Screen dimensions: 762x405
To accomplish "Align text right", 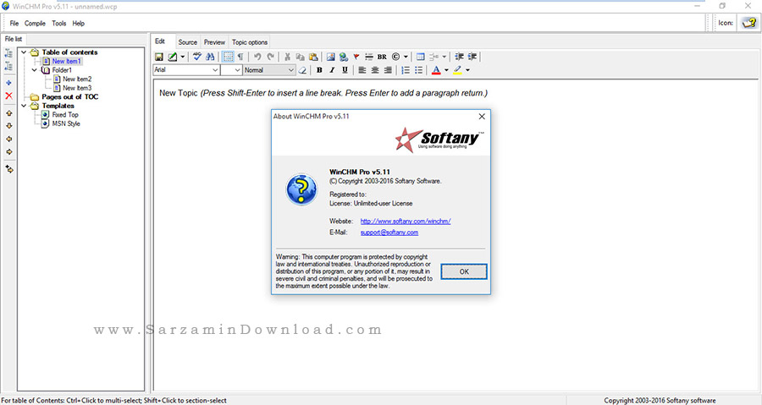I will click(x=388, y=70).
